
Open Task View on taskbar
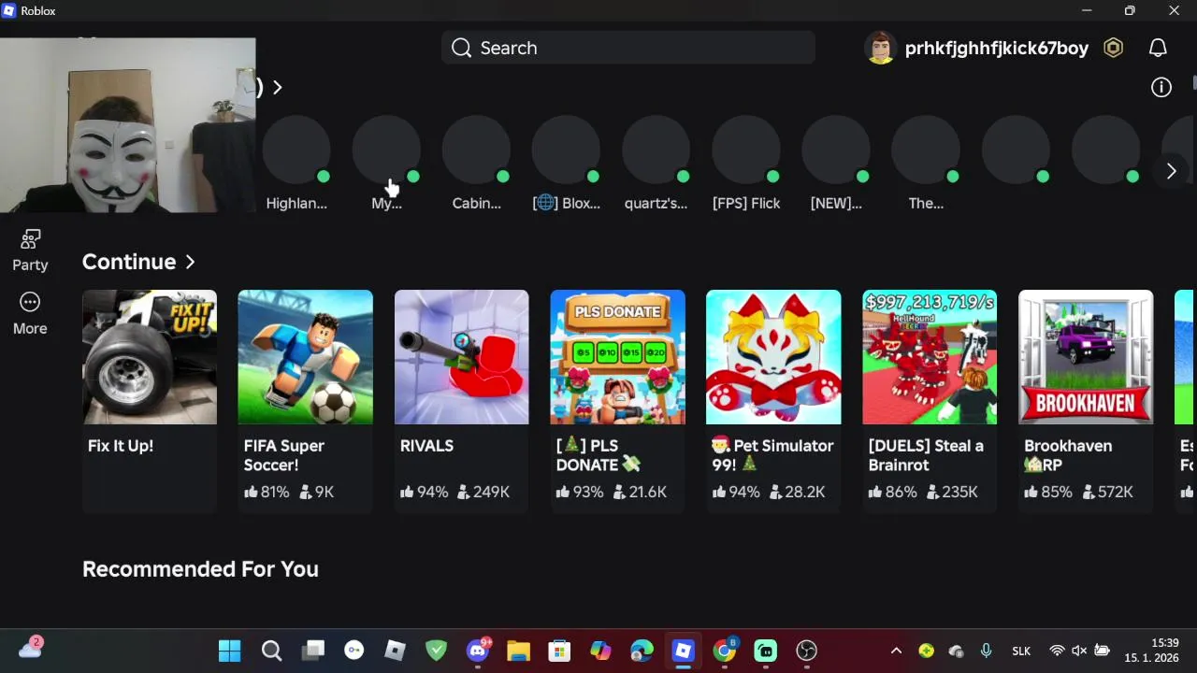pyautogui.click(x=312, y=651)
